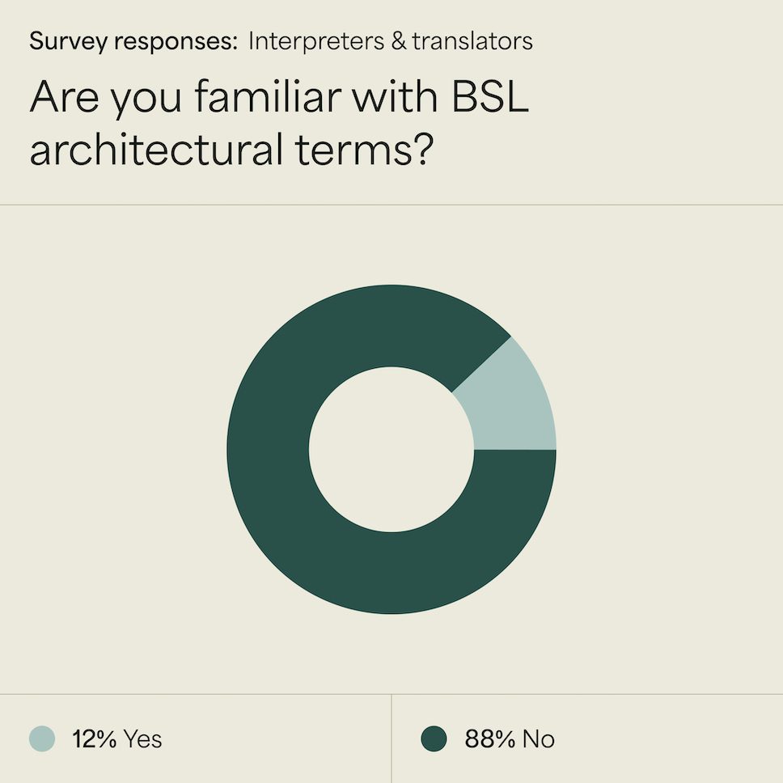
Task: Click the horizontal divider below the title
Action: tap(391, 205)
